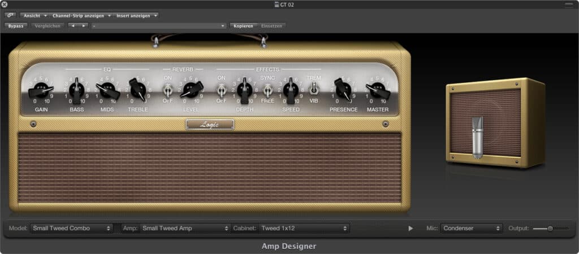The image size is (579, 254).
Task: Toggle the Bypass button
Action: (x=16, y=26)
